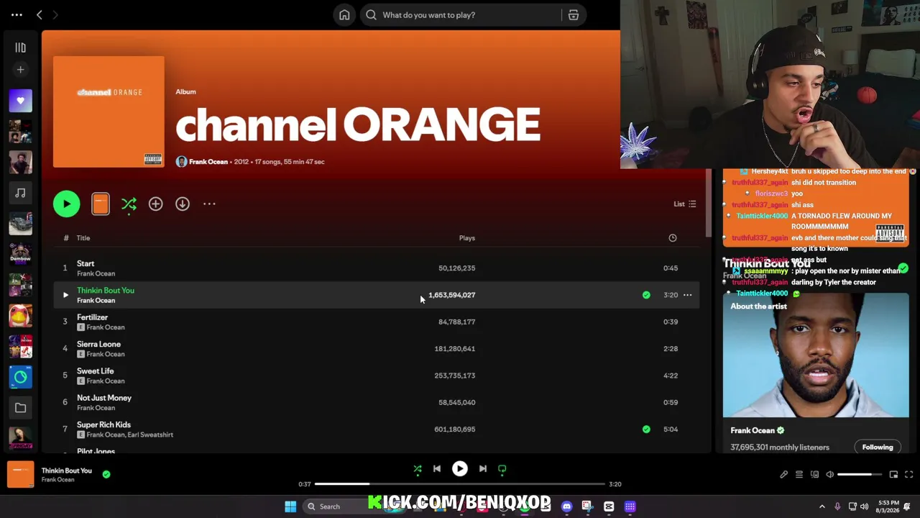This screenshot has width=920, height=518.
Task: Sort by the Title column header
Action: [83, 238]
